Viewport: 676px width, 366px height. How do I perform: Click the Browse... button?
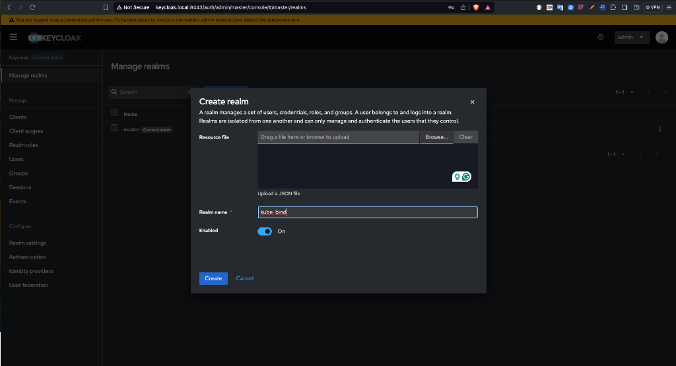coord(436,137)
